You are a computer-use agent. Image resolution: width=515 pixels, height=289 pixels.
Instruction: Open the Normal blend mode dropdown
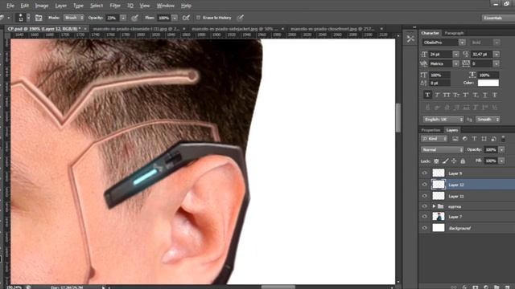click(x=442, y=150)
